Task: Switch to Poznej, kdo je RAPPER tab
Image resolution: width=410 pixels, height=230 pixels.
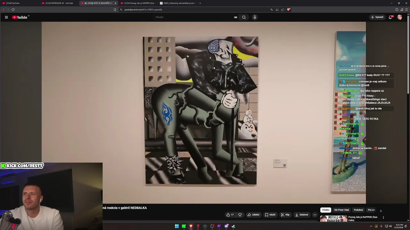Action: coord(138,3)
